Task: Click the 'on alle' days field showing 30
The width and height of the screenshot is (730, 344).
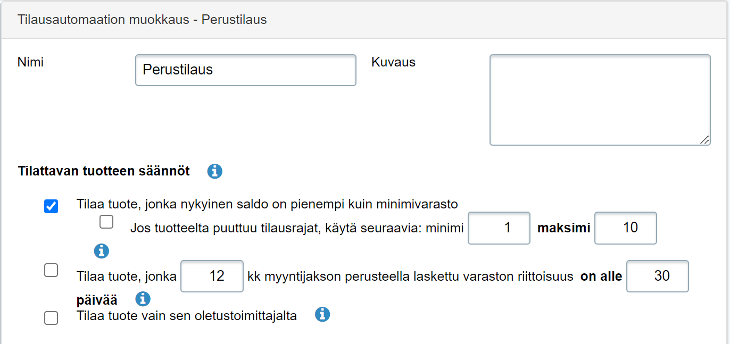Action: [657, 276]
